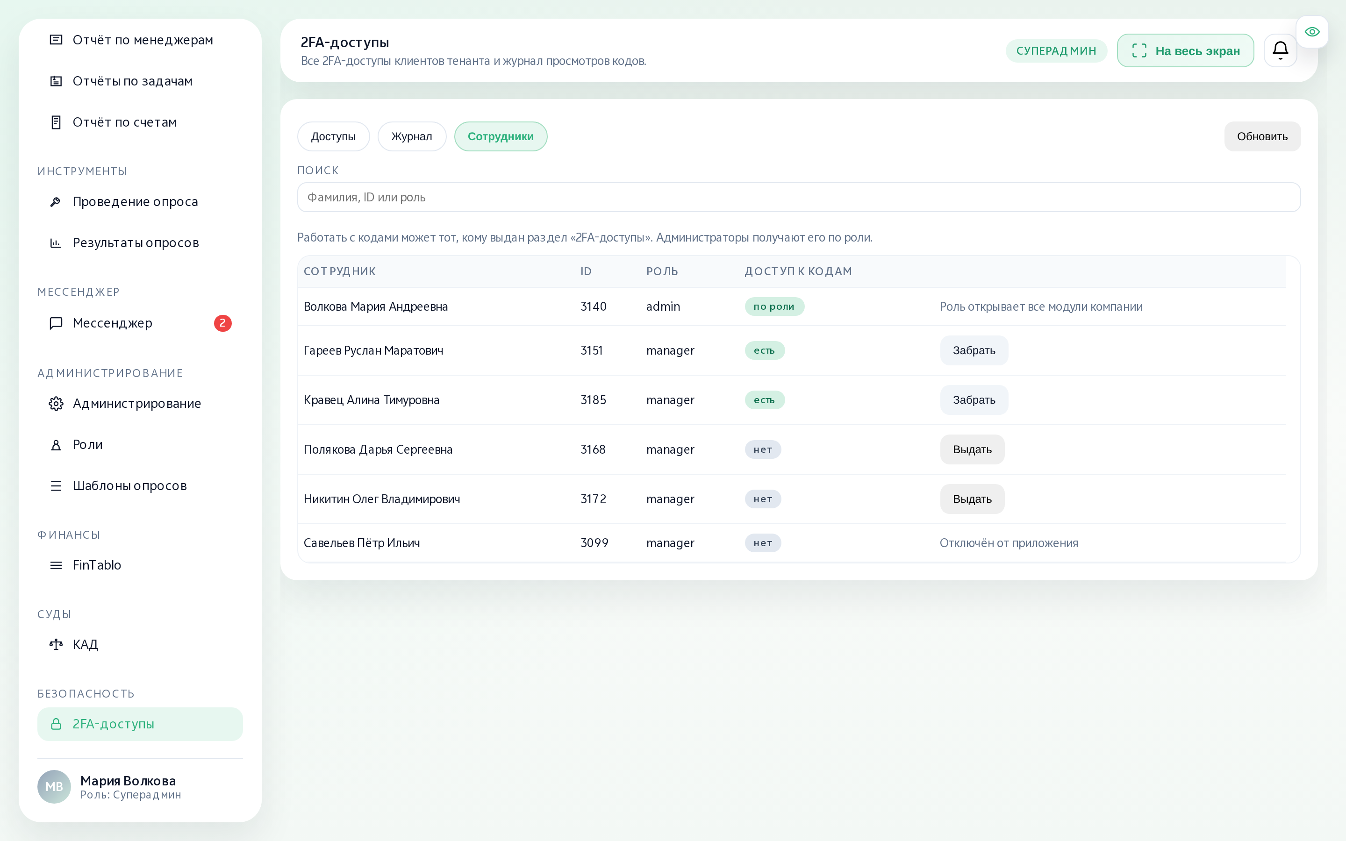
Task: Click the person icon beside Роли
Action: click(x=56, y=444)
